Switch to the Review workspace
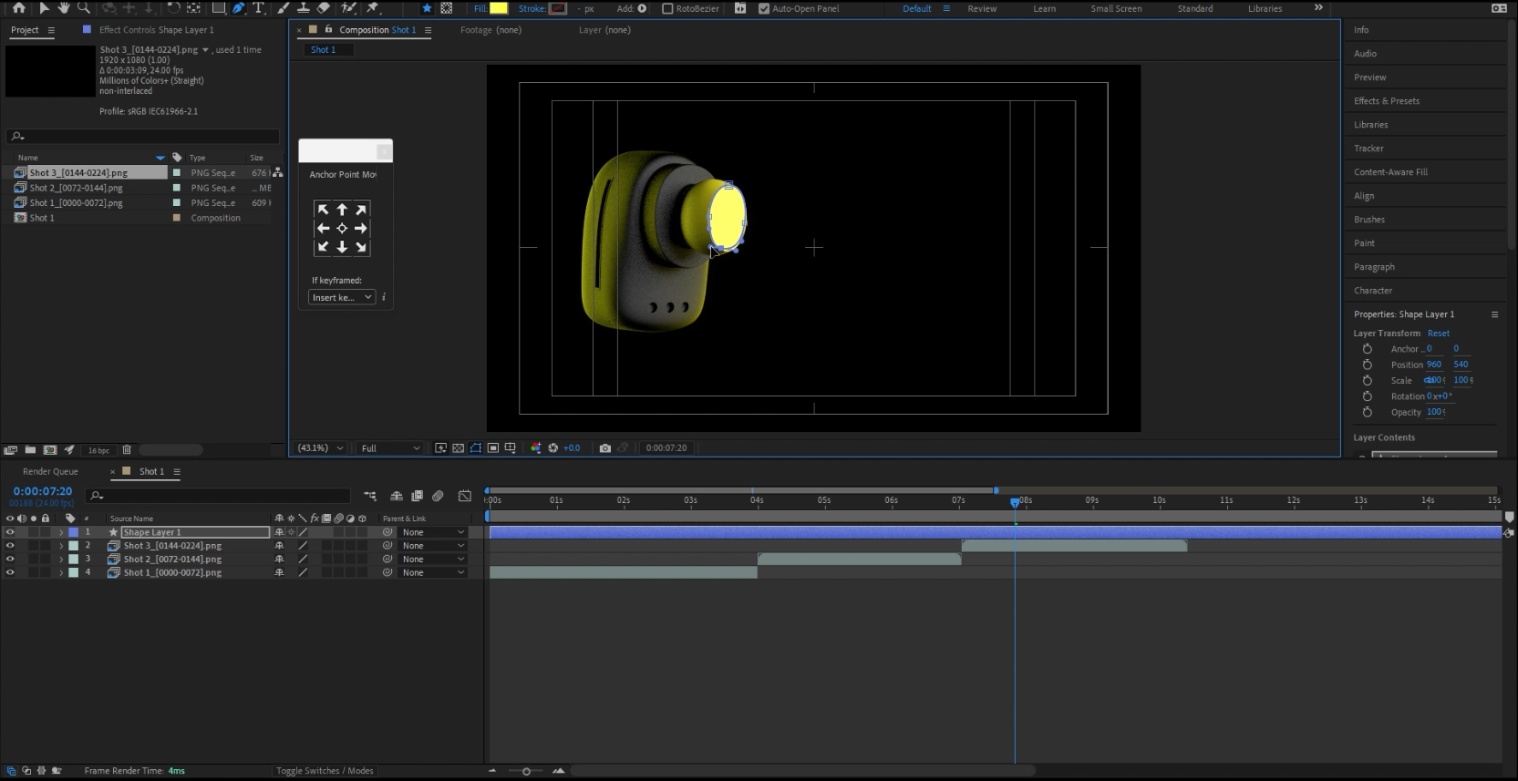This screenshot has width=1518, height=781. [982, 8]
